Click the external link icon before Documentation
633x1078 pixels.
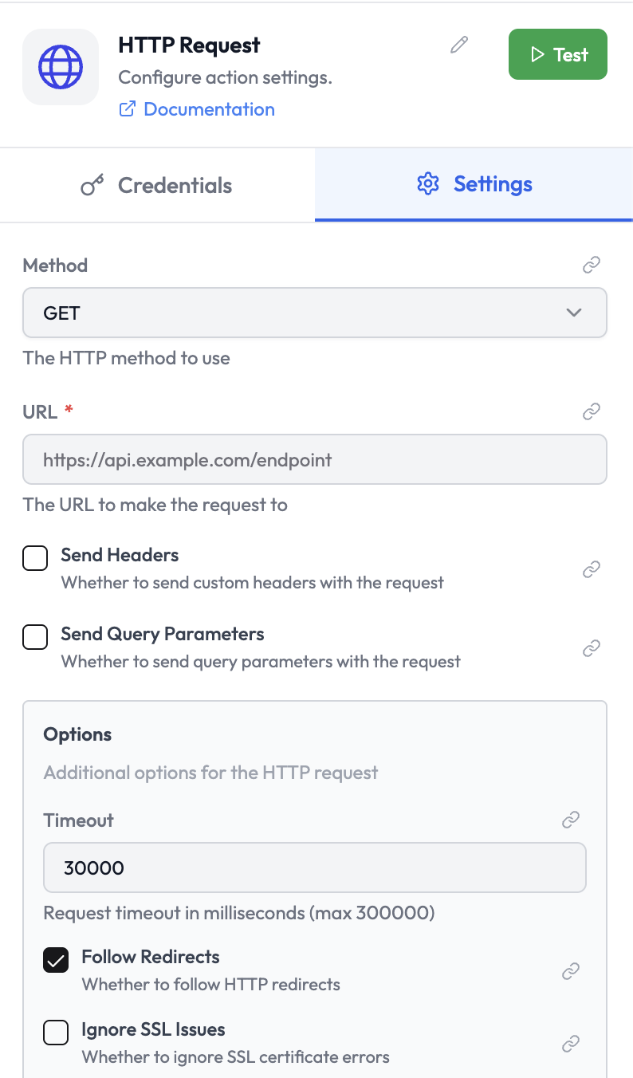pos(127,108)
